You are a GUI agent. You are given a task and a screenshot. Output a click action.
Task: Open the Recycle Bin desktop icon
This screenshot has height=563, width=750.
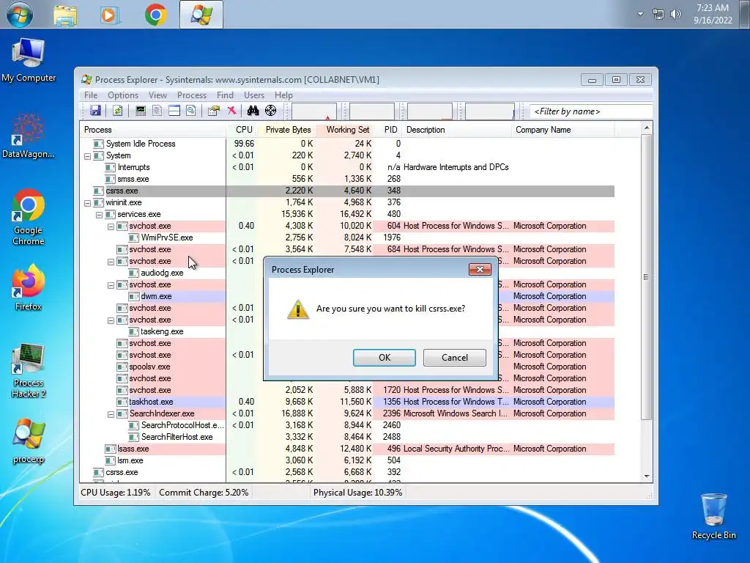[713, 517]
